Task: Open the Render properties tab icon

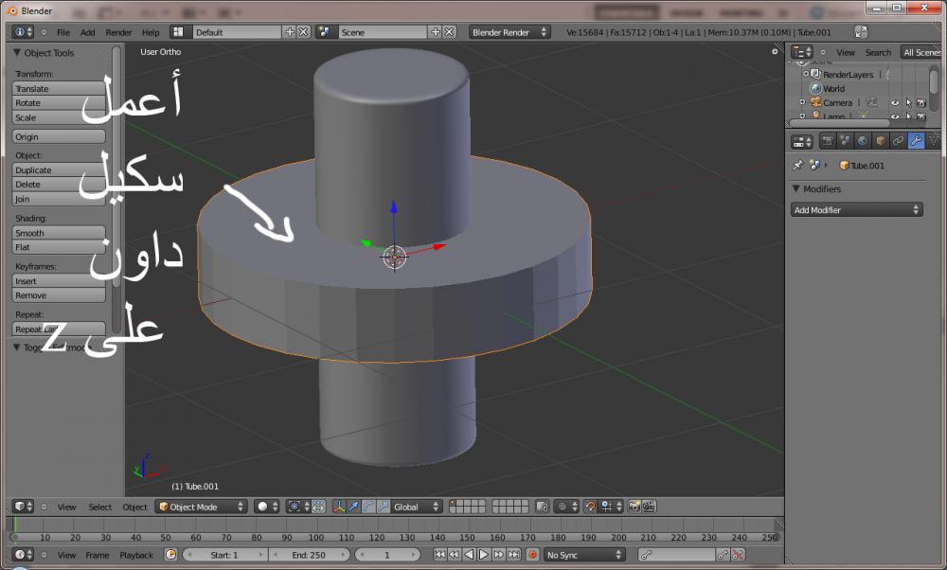Action: [828, 141]
